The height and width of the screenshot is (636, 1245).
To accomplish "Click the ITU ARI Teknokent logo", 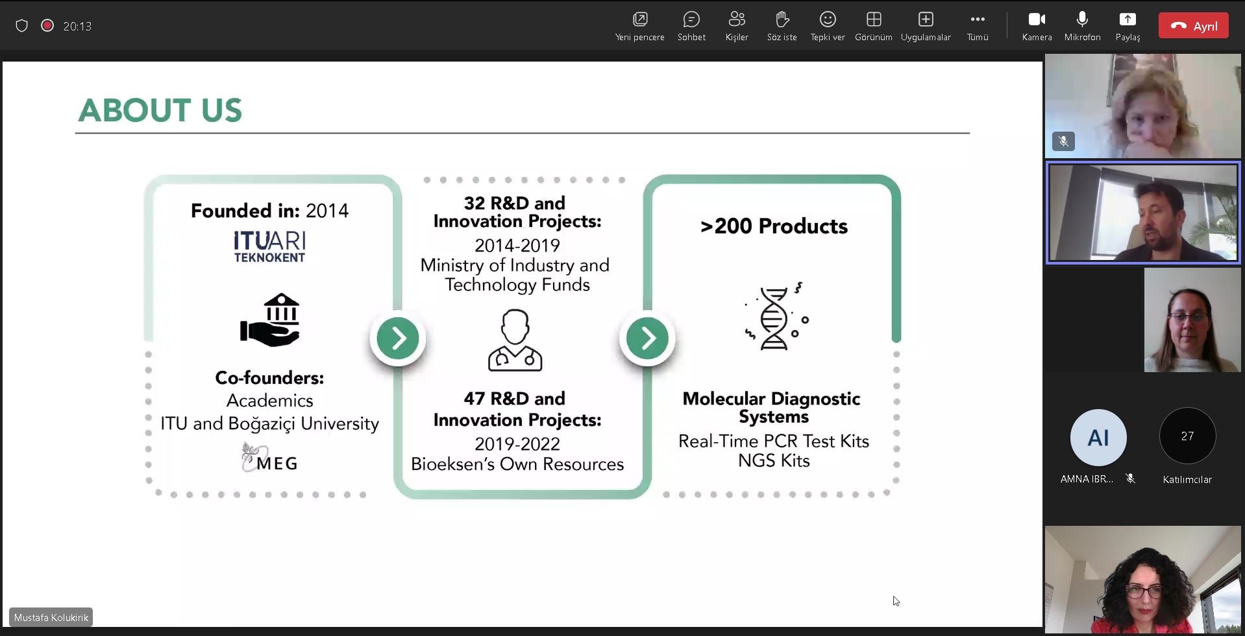I will tap(269, 247).
